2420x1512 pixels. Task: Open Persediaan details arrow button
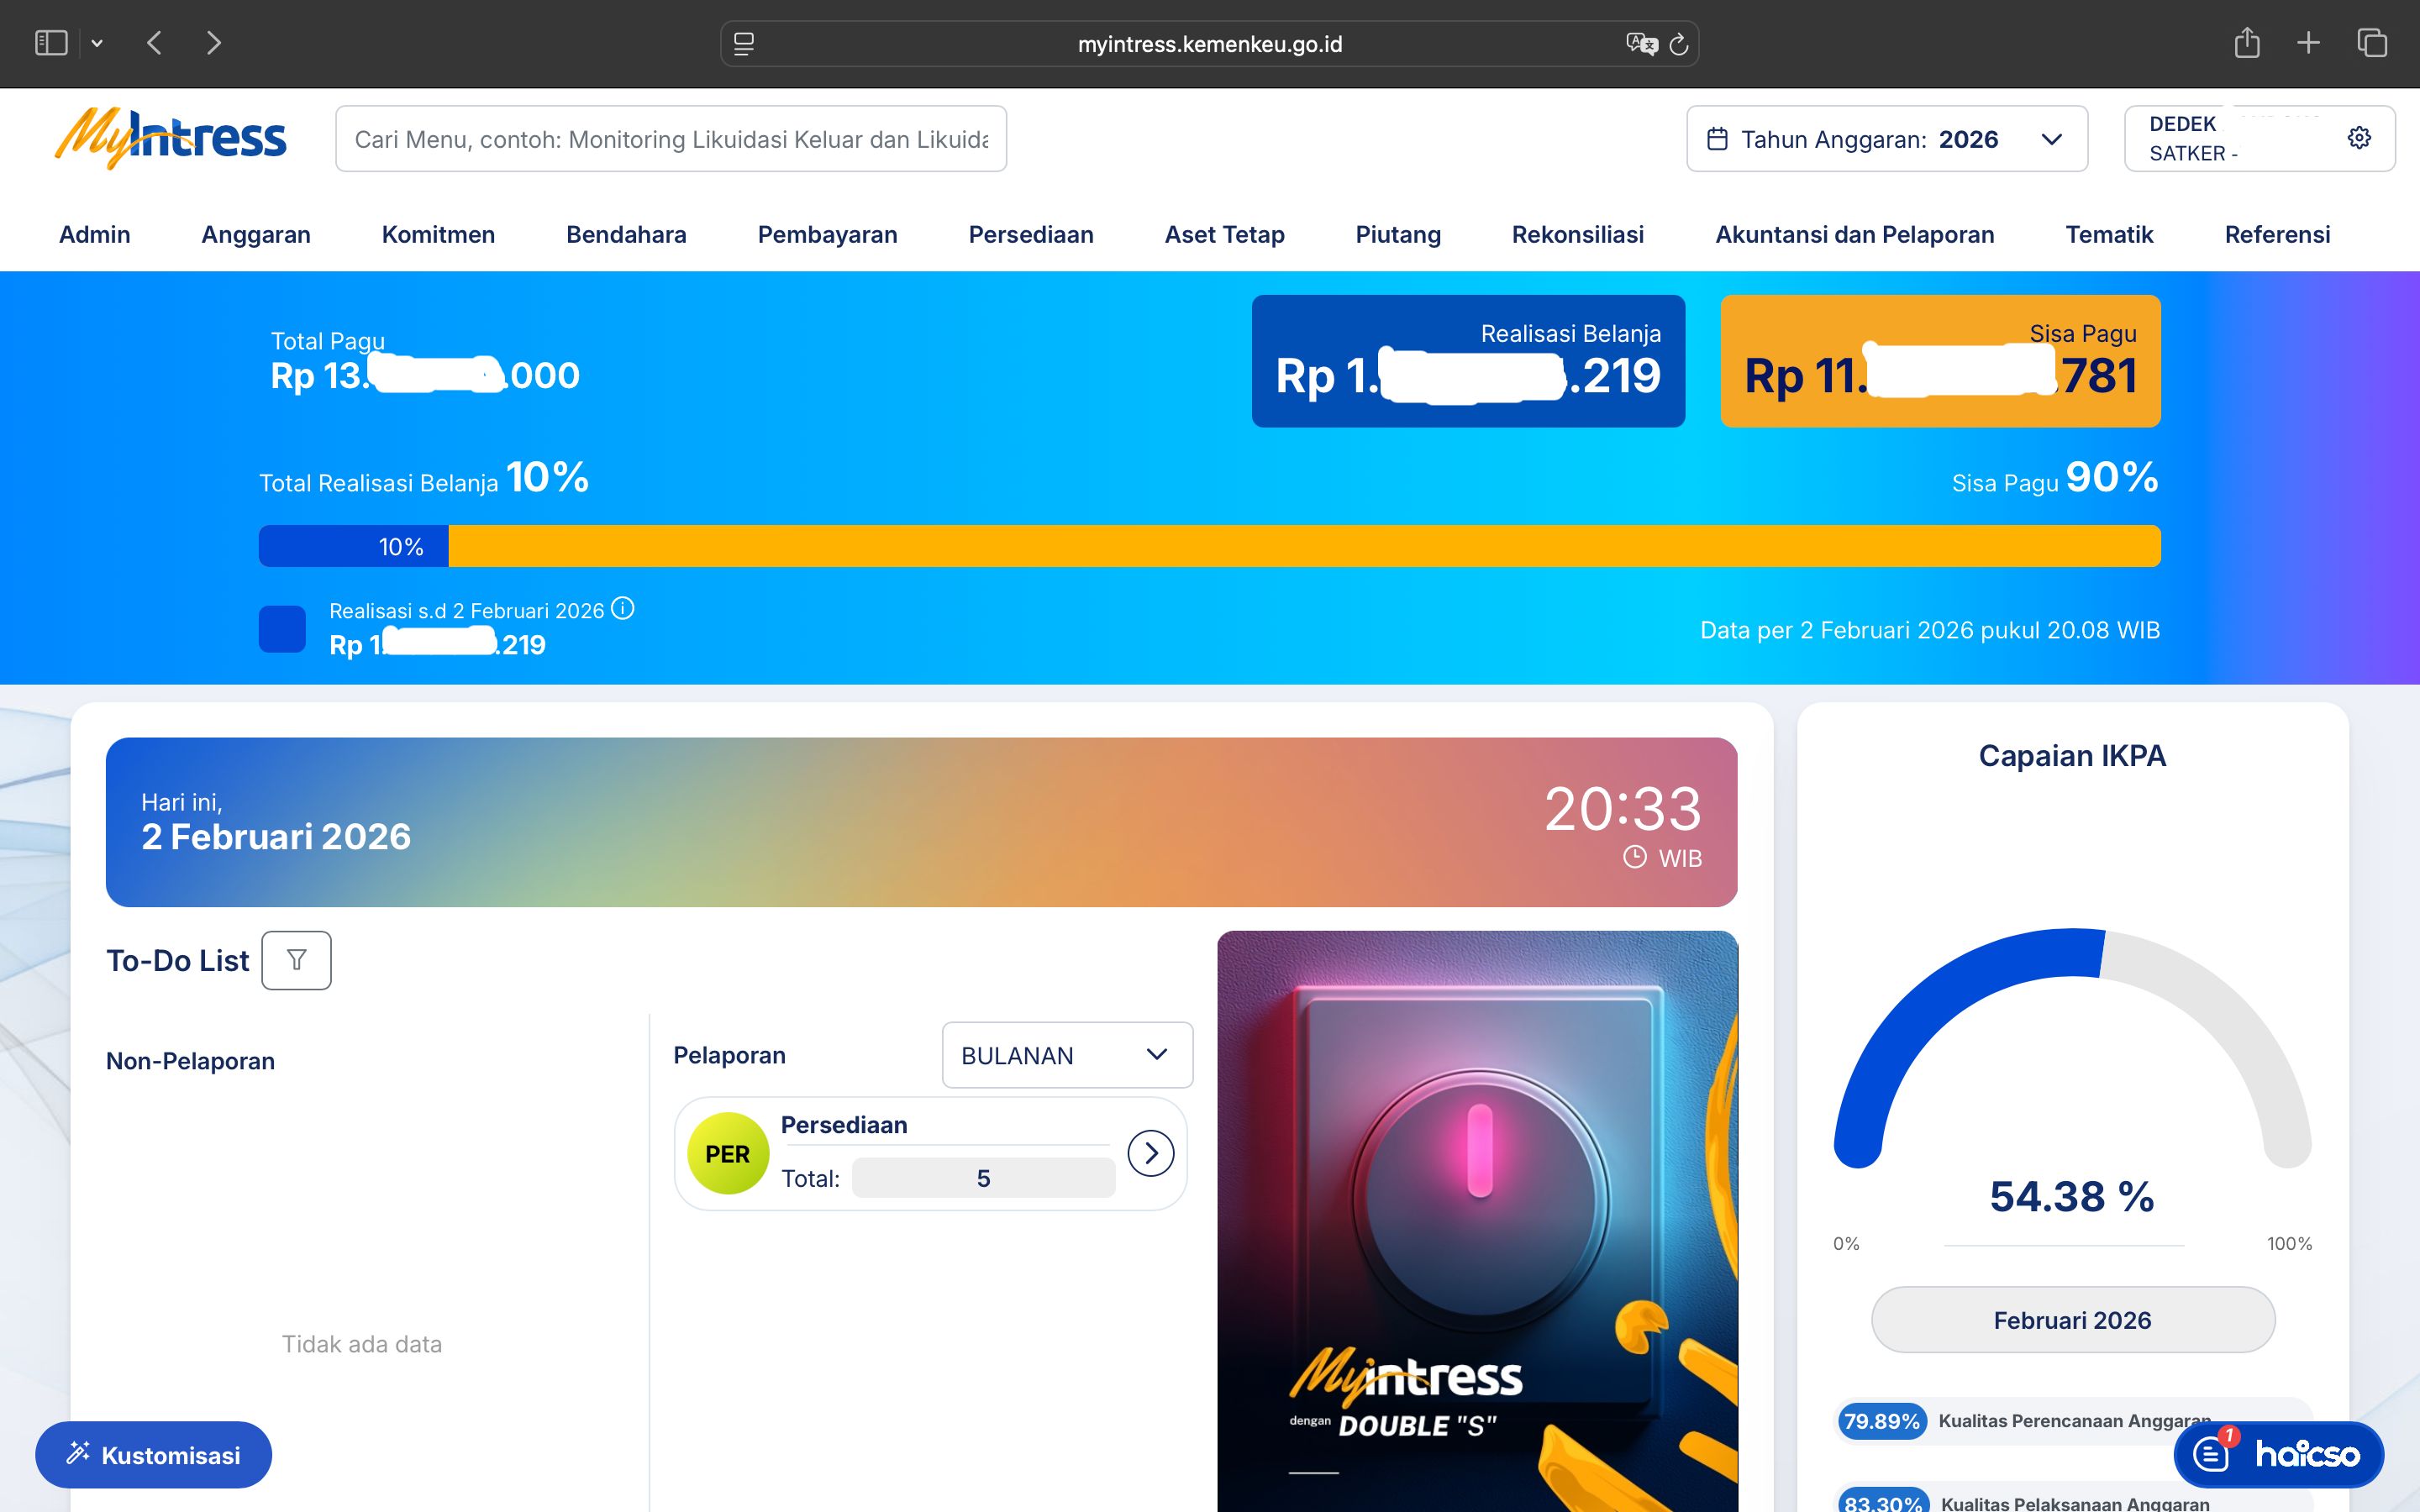coord(1150,1153)
